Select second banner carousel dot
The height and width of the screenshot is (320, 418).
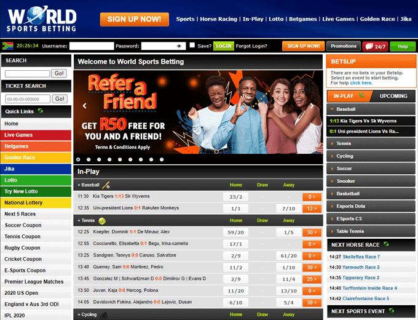89,159
